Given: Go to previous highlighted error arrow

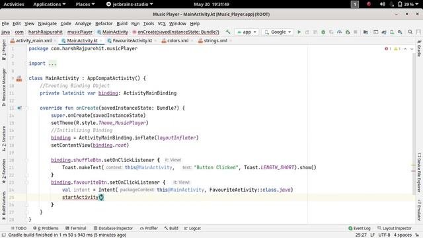Looking at the screenshot, I should click(405, 49).
